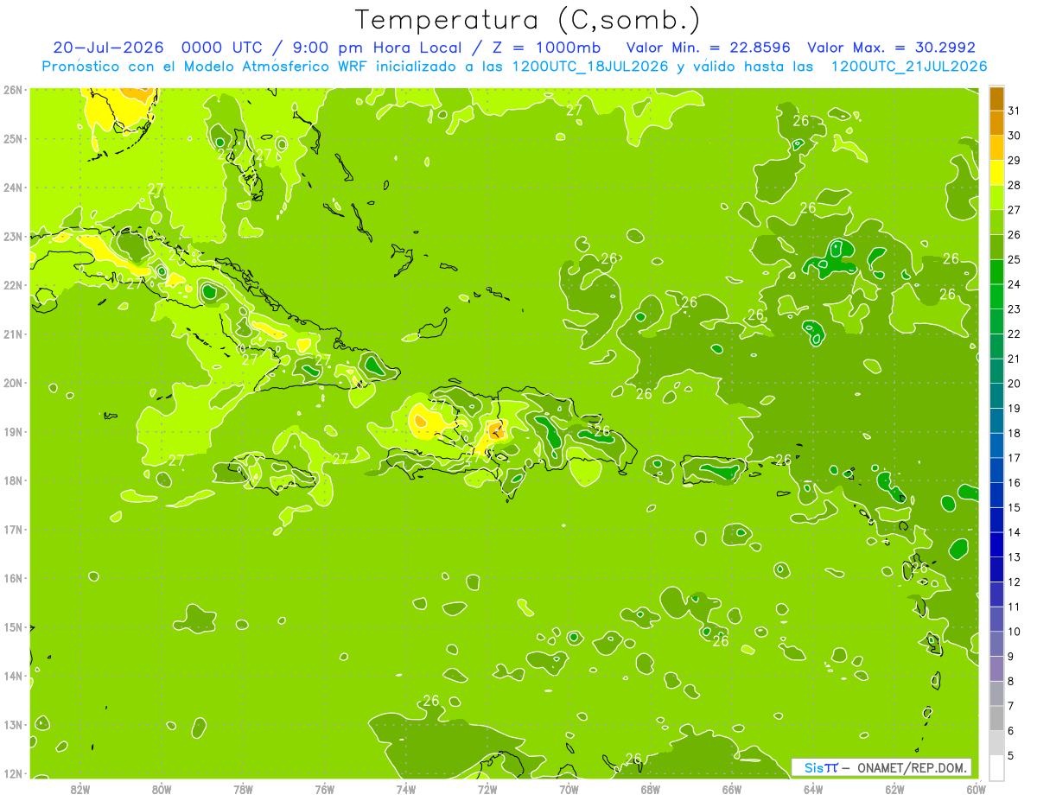The height and width of the screenshot is (801, 1037).
Task: Click the "18N" latitude axis label
Action: point(12,480)
